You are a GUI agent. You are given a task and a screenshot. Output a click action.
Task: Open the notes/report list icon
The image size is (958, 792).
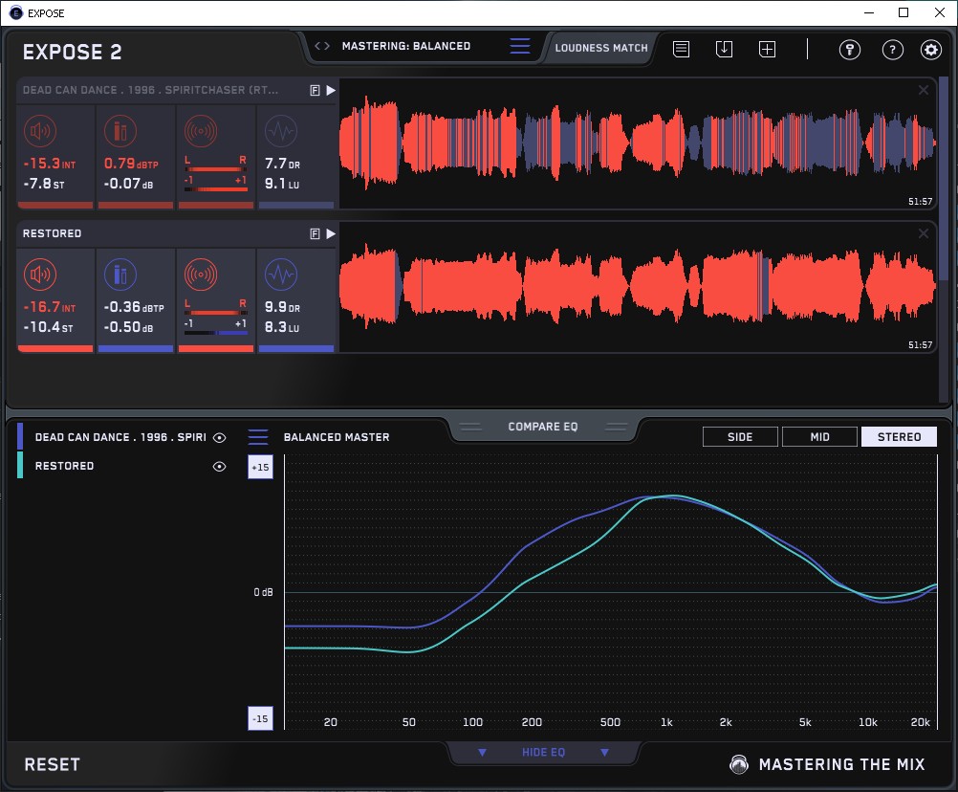682,49
